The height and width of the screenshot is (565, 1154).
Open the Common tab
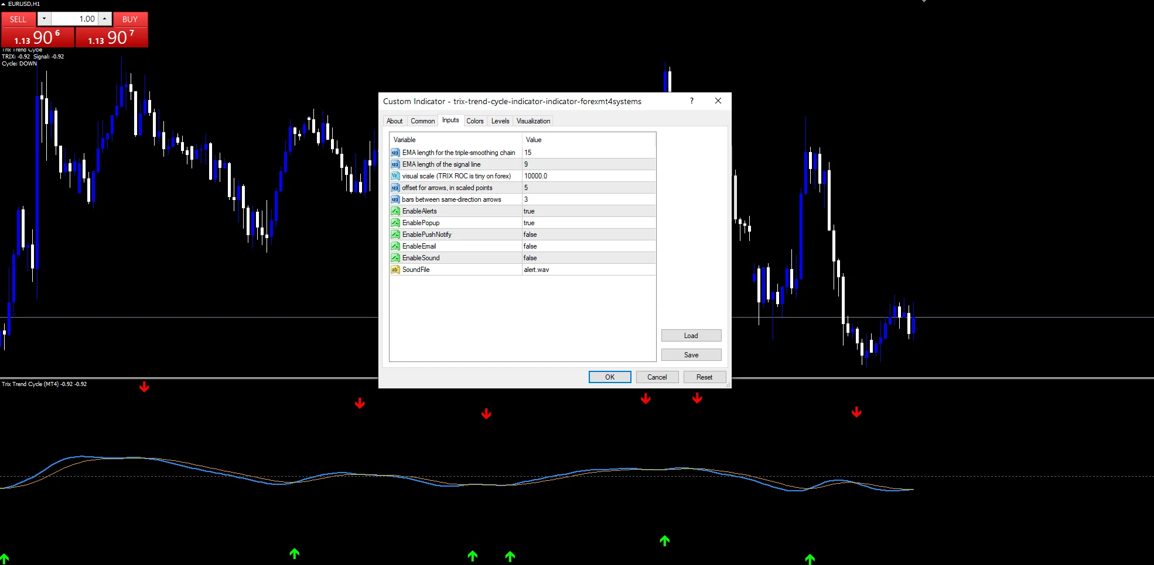(x=422, y=121)
